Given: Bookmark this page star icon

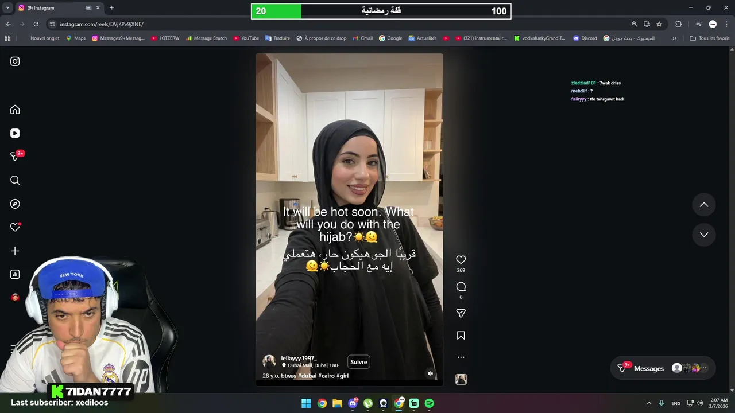Looking at the screenshot, I should [659, 24].
